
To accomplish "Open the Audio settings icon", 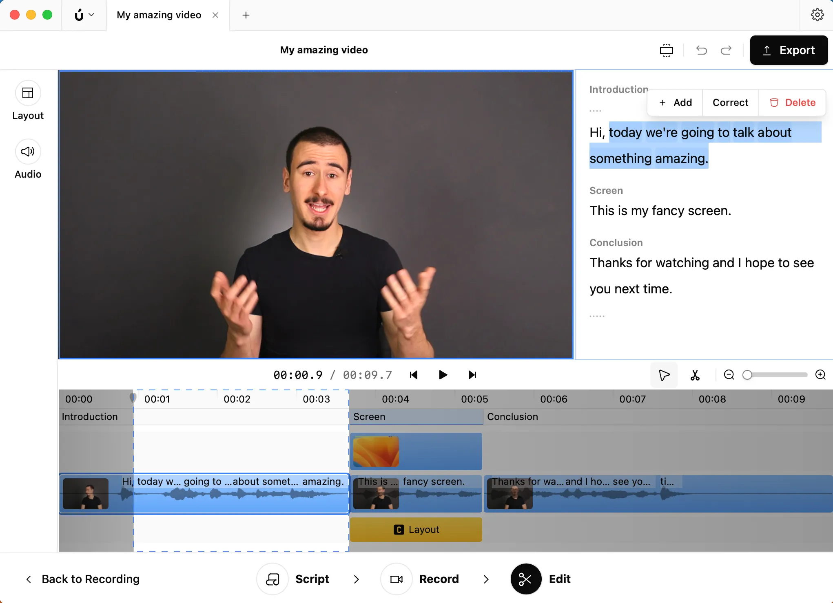I will (28, 152).
